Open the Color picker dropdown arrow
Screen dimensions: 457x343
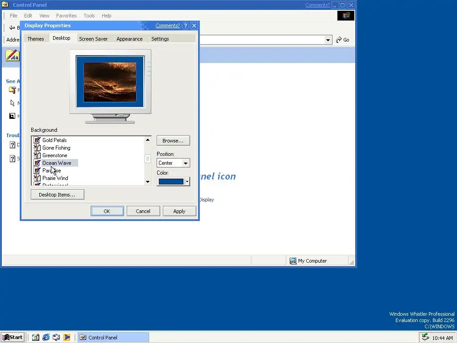click(x=187, y=182)
